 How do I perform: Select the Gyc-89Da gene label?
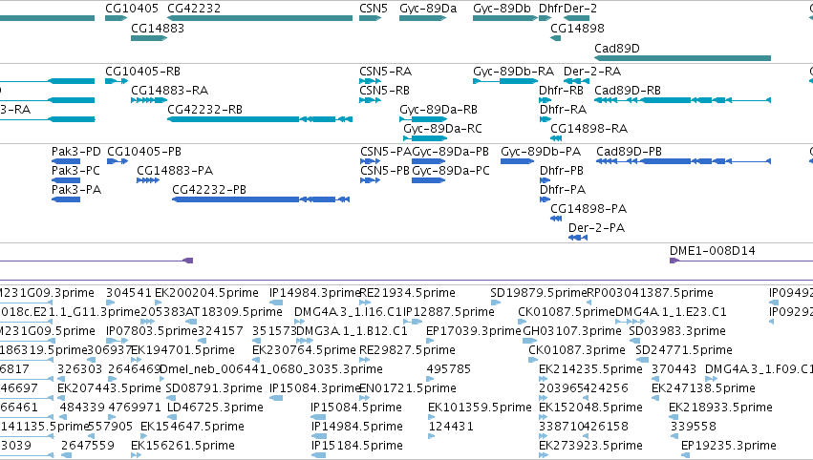tap(428, 9)
